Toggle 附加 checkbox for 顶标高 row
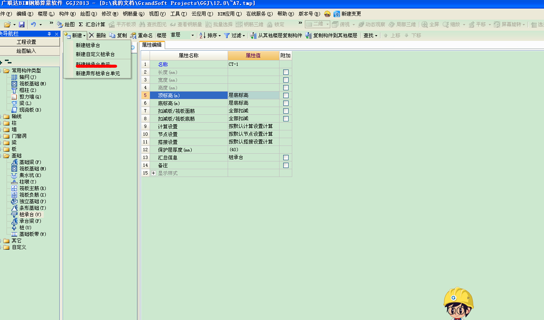Screen dimensions: 544x320 point(286,95)
